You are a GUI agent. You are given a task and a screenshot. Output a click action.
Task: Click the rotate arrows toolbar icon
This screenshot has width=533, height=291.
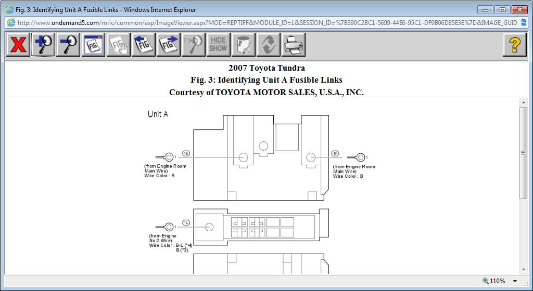[268, 45]
